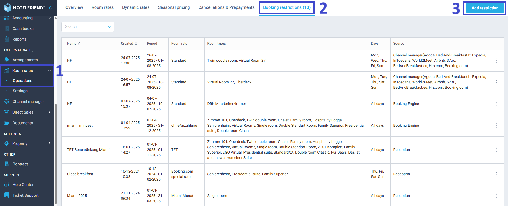This screenshot has width=508, height=206.
Task: Open actions menu for Virtual Room 27, Oberdeck row
Action: (497, 82)
